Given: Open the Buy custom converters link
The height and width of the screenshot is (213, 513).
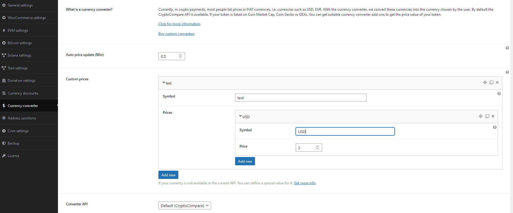Looking at the screenshot, I should click(x=176, y=34).
